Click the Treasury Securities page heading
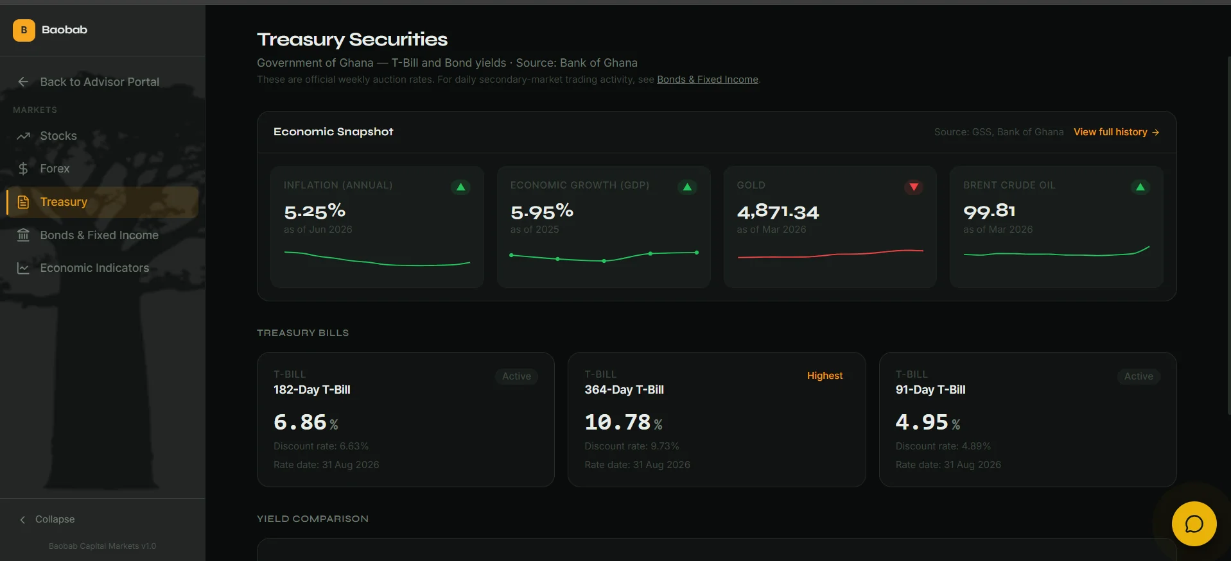1231x561 pixels. pyautogui.click(x=352, y=40)
